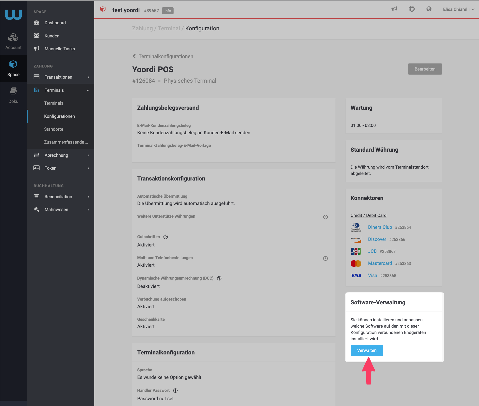The width and height of the screenshot is (479, 406).
Task: Click help icon beside Gutschriften
Action: (x=166, y=237)
